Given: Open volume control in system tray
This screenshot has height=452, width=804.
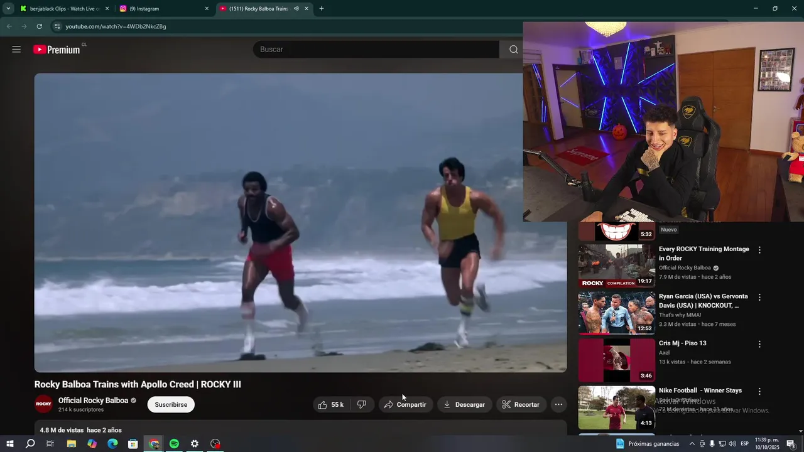Looking at the screenshot, I should coord(732,444).
